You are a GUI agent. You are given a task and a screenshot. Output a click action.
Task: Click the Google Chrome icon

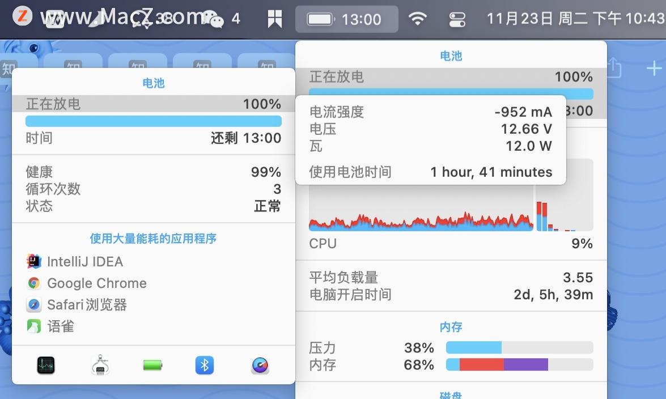coord(33,283)
